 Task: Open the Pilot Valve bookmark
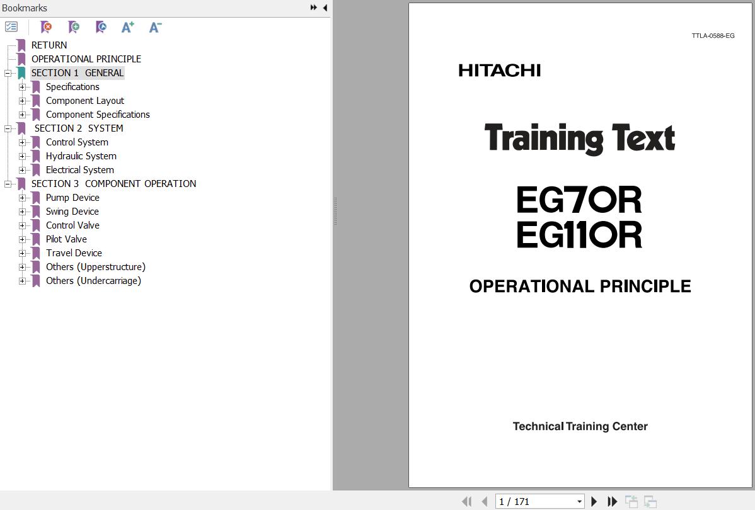(x=66, y=239)
